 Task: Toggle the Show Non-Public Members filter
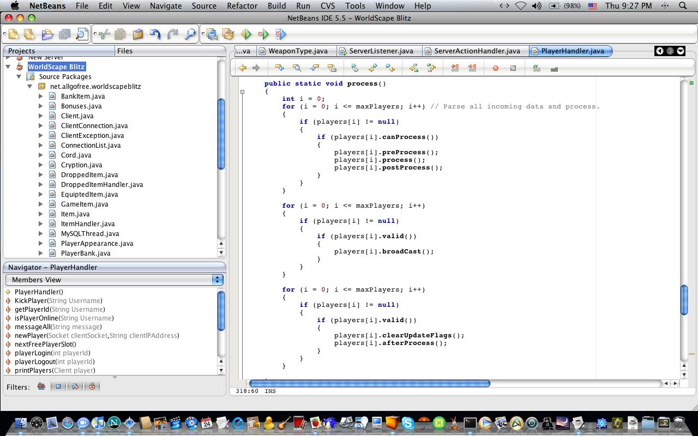coord(92,386)
